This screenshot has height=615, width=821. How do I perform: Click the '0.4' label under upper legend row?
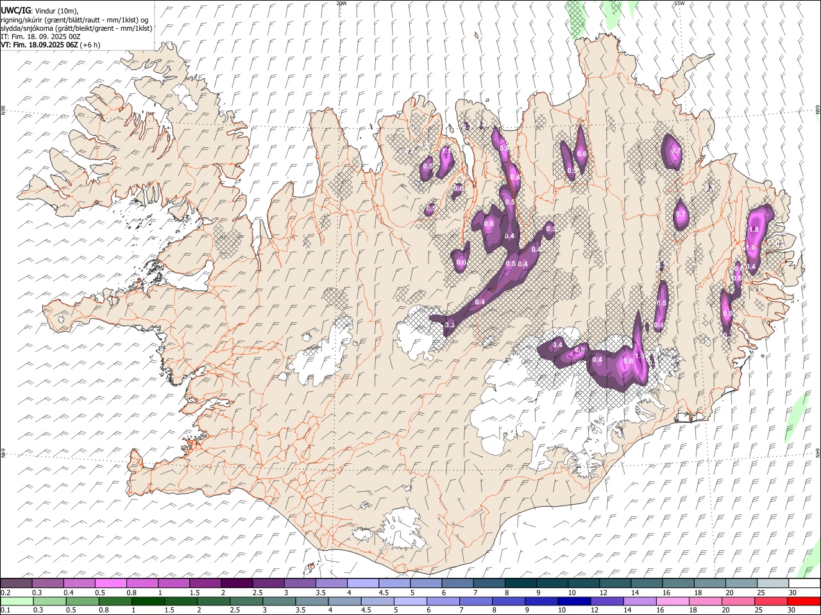69,593
